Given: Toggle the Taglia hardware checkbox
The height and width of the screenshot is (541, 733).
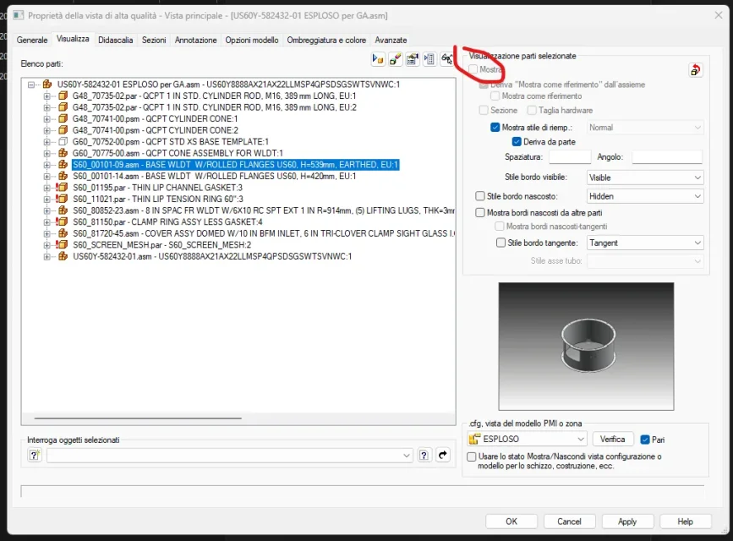Looking at the screenshot, I should click(x=532, y=111).
